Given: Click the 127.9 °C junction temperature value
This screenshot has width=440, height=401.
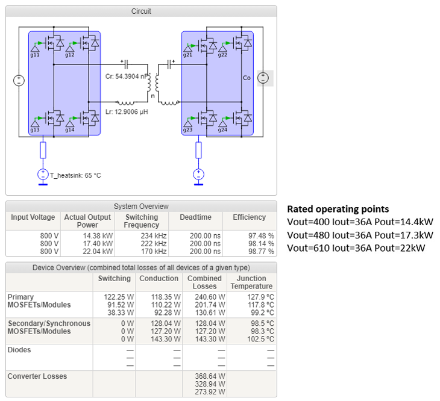Looking at the screenshot, I should [261, 297].
